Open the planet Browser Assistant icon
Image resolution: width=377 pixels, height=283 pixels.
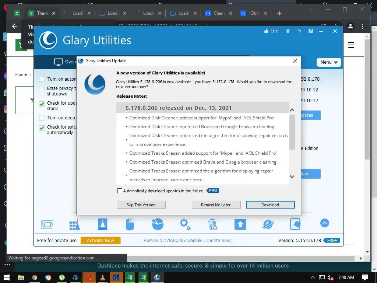click(x=268, y=224)
